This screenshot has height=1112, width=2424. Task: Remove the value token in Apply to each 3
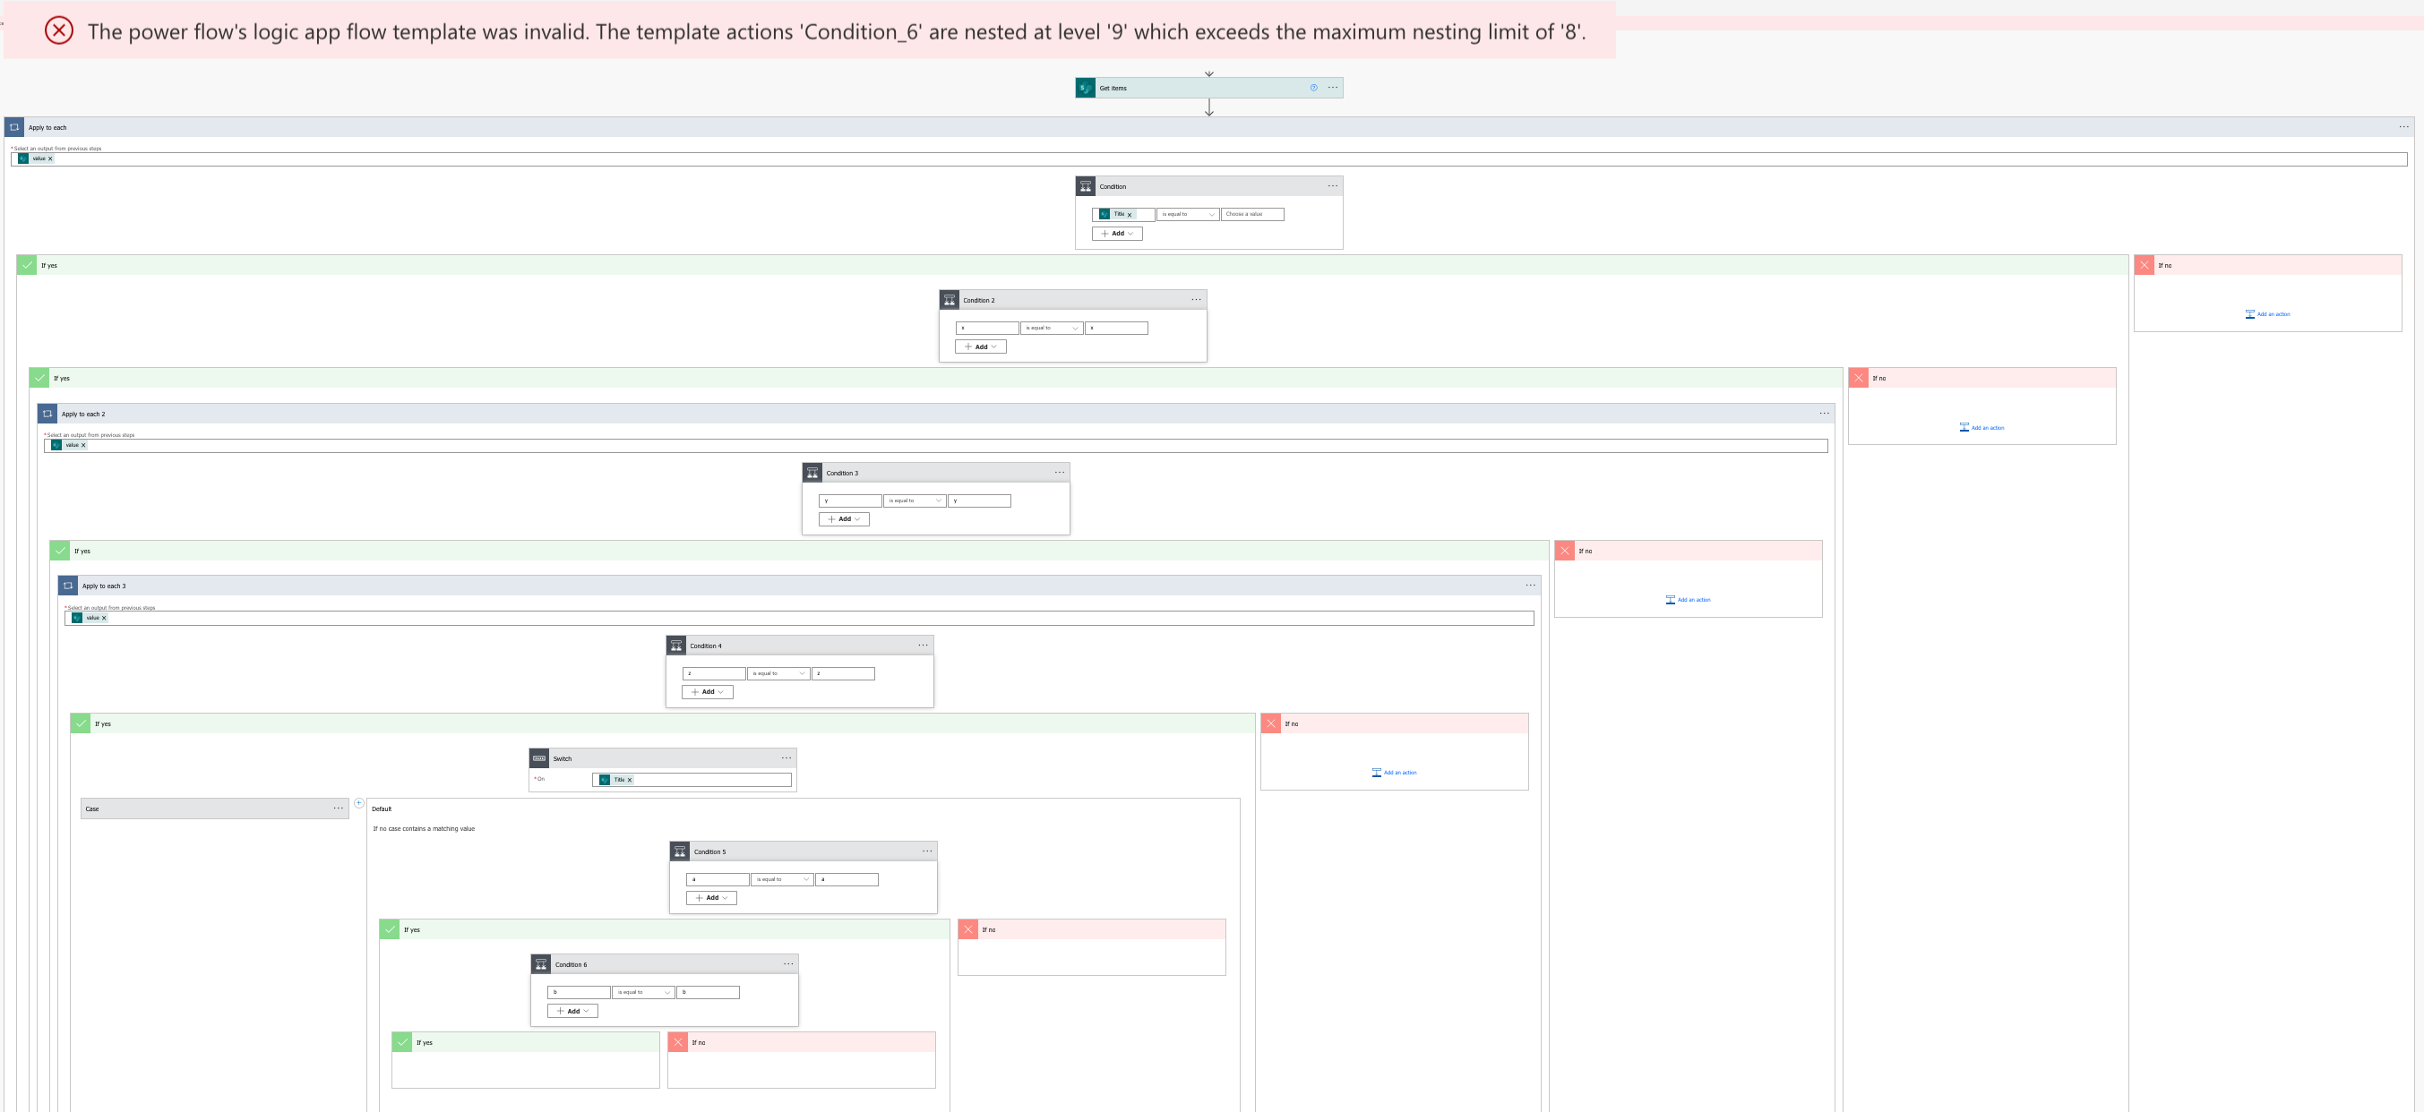[x=104, y=618]
